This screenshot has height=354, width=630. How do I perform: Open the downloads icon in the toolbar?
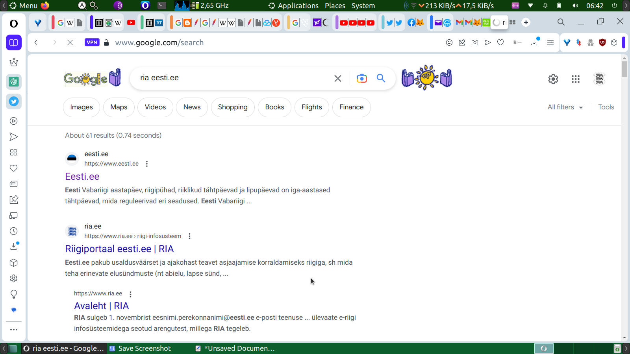click(x=535, y=42)
